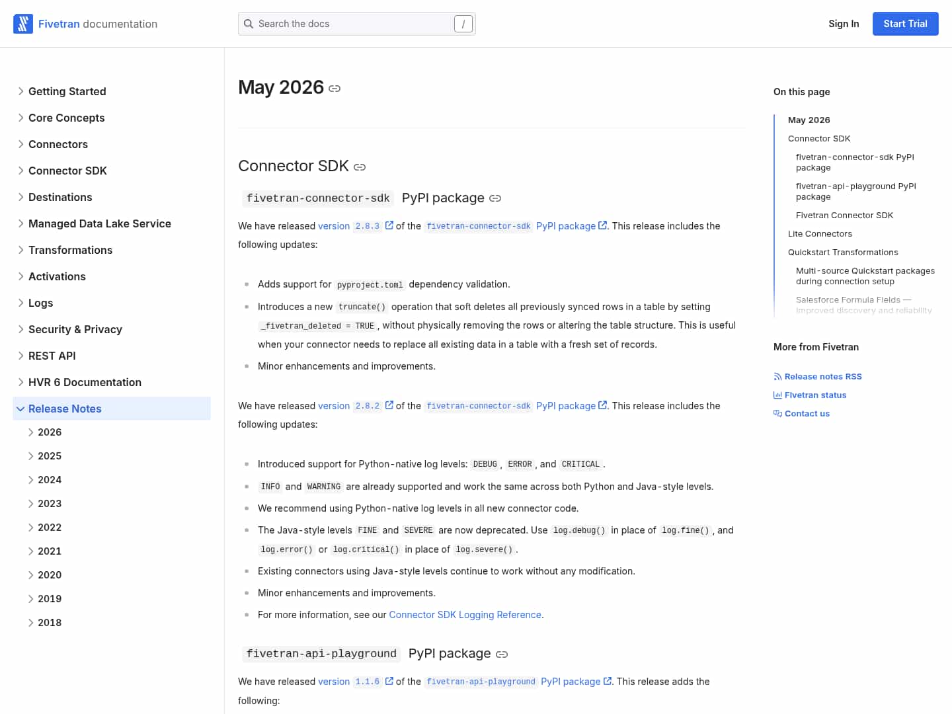Jump to Quickstart Transformations in outline
Screen dimensions: 952x714
(843, 253)
